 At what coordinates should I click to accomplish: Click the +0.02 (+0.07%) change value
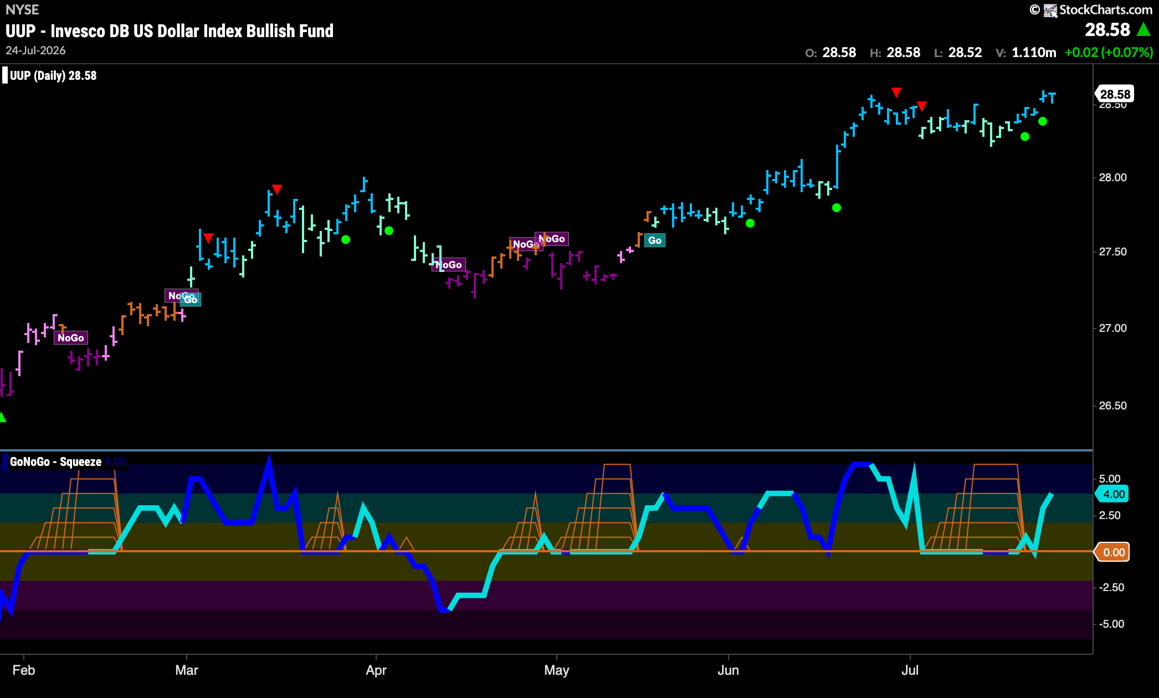point(1109,53)
